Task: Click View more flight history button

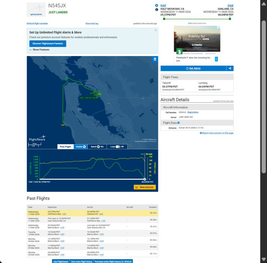Action: 82,261
